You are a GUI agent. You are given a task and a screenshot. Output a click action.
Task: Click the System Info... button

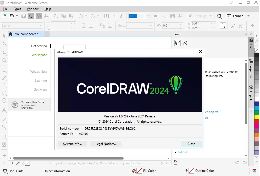72,144
